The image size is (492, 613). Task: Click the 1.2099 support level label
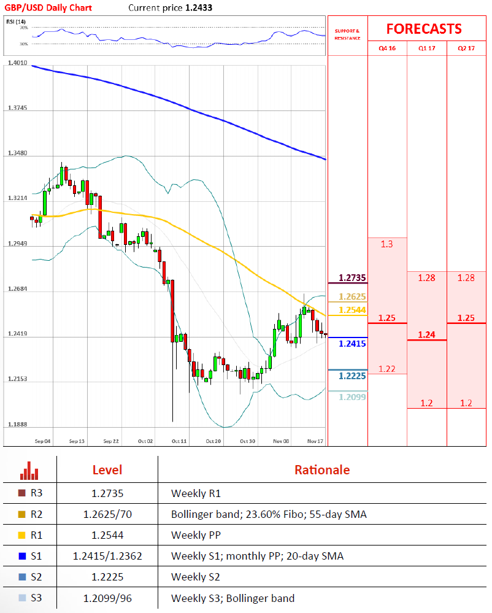pyautogui.click(x=352, y=397)
